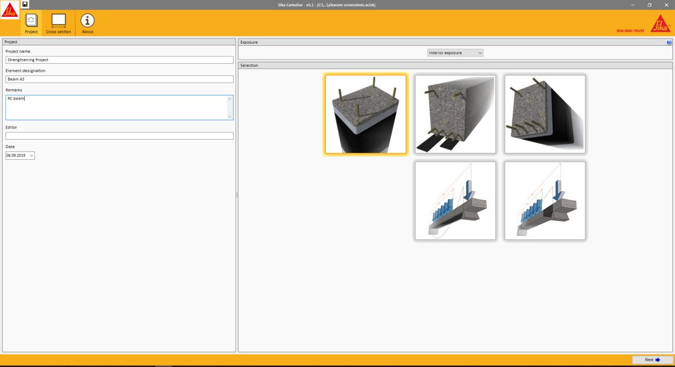Click the Sika logo at top left
The image size is (675, 367).
pos(9,11)
